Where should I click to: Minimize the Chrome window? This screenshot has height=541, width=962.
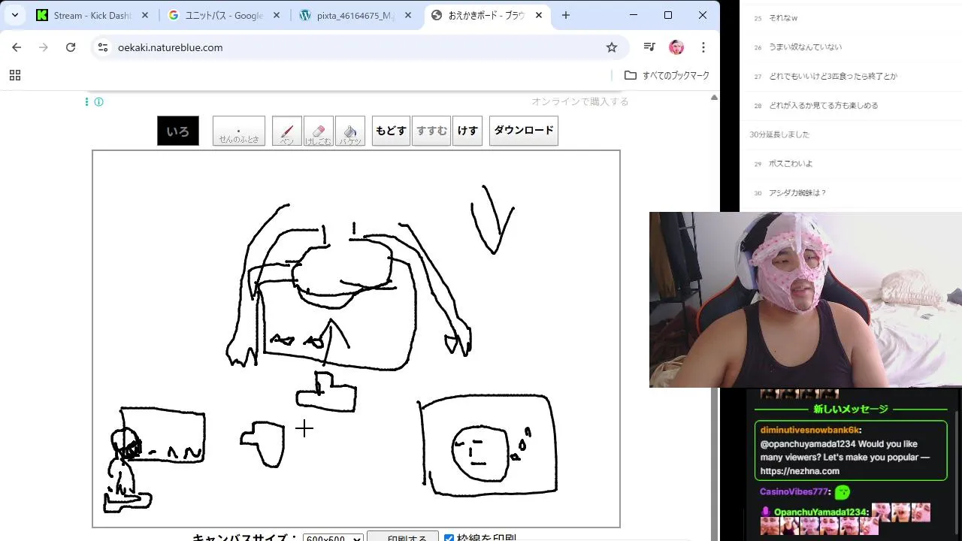tap(634, 15)
